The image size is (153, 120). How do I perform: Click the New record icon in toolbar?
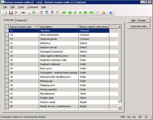click(5, 13)
